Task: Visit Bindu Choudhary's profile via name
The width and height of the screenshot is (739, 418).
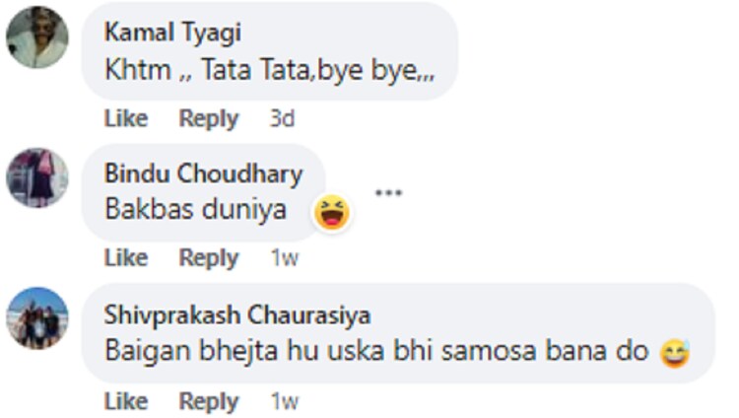Action: click(203, 174)
